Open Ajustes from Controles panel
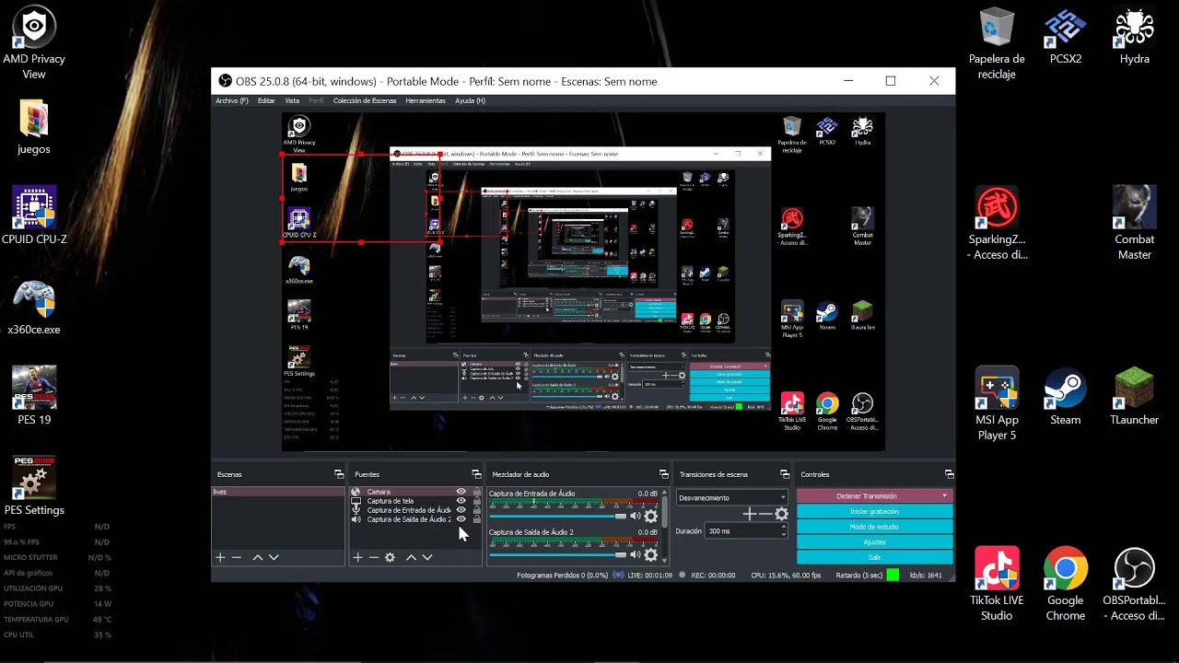This screenshot has width=1179, height=663. (874, 542)
